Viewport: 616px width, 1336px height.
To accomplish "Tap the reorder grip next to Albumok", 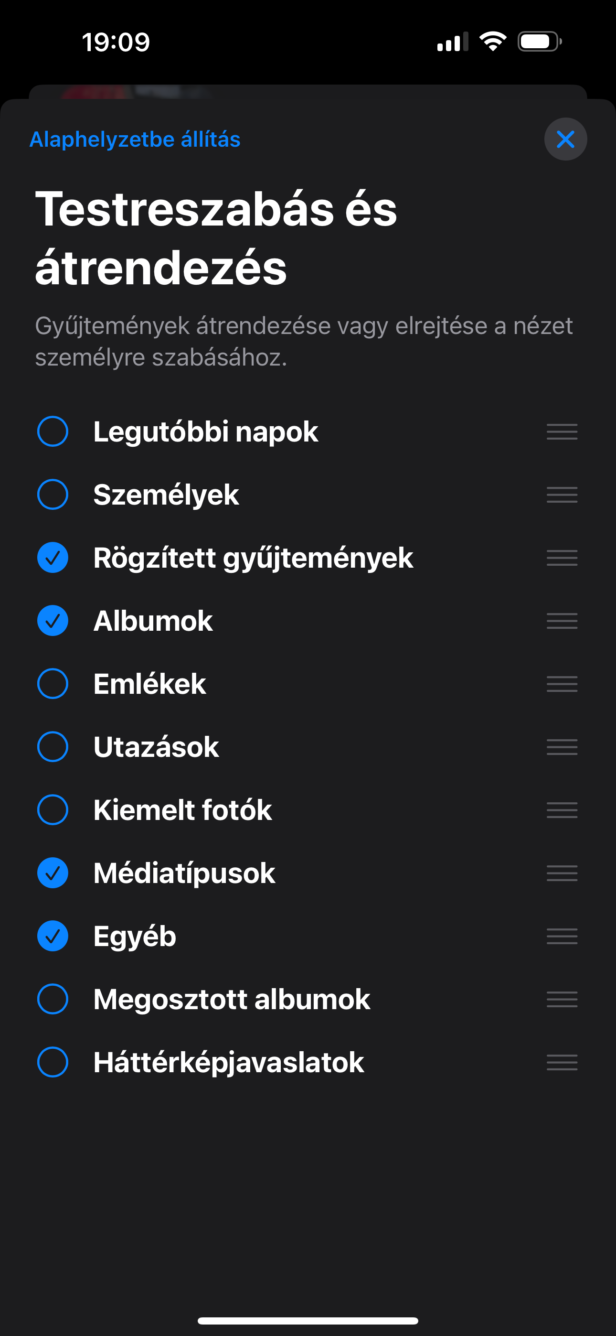I will [x=562, y=621].
